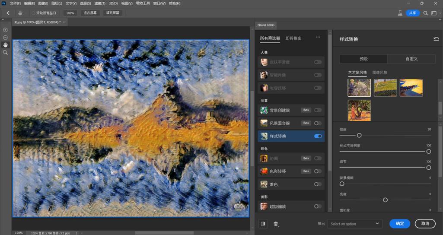Click the reset arrow beside 样式转换 title
This screenshot has height=235, width=443.
[x=436, y=39]
